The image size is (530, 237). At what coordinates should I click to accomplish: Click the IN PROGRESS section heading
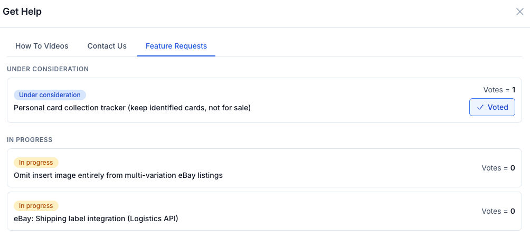30,140
